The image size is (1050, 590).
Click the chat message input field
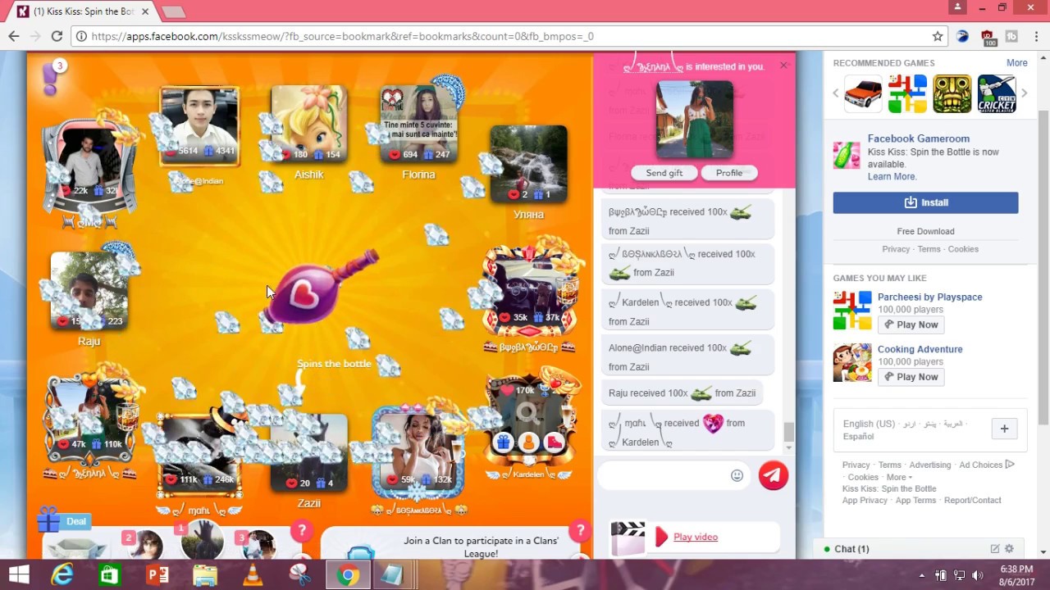tap(663, 475)
